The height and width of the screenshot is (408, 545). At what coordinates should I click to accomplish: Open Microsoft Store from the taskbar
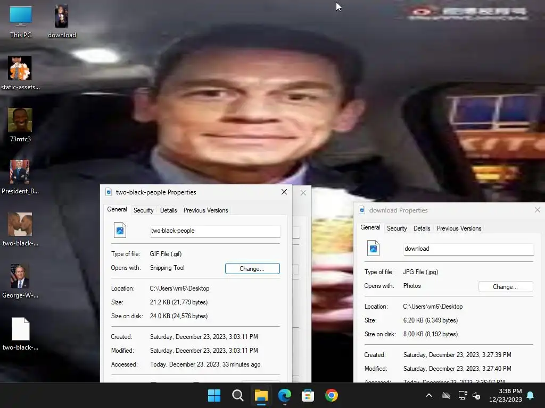tap(308, 395)
